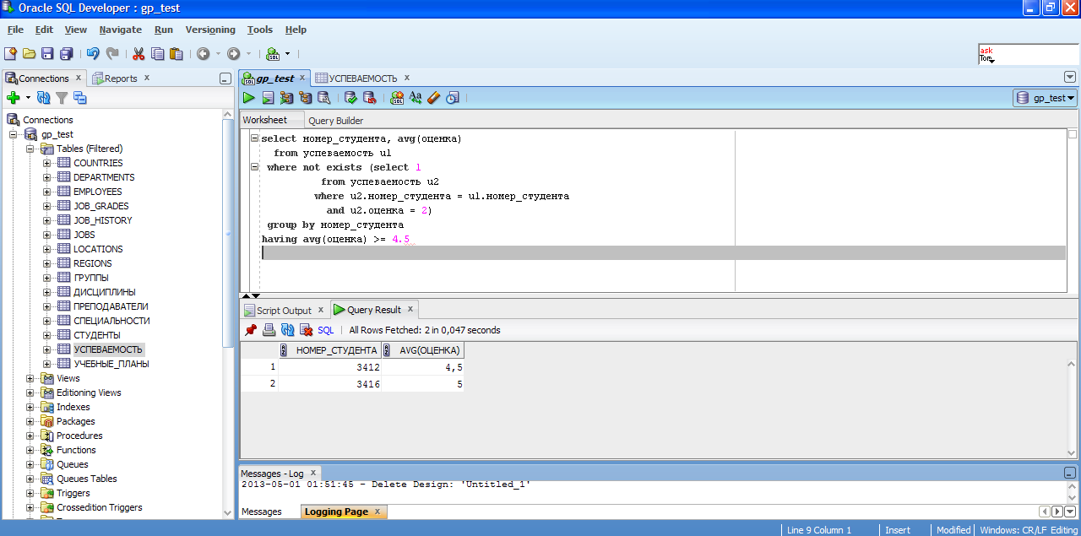Click the Ask Tom search field
This screenshot has height=536, width=1081.
pos(1027,55)
